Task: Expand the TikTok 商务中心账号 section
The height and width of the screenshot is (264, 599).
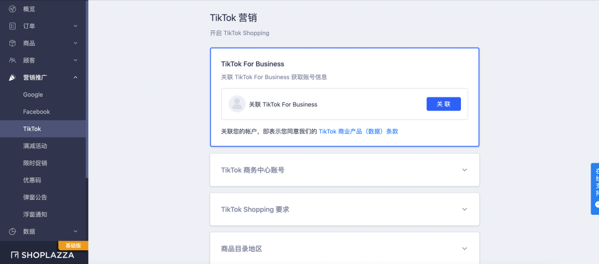Action: [x=465, y=170]
